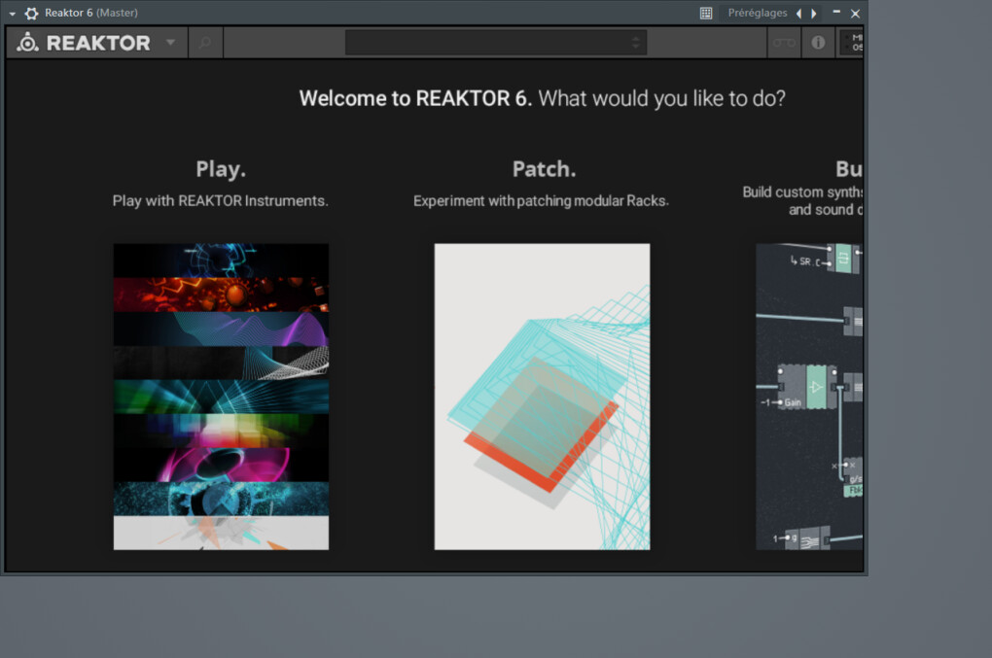The width and height of the screenshot is (992, 658).
Task: Click "Play with REAKTOR Instruments." text
Action: (220, 201)
